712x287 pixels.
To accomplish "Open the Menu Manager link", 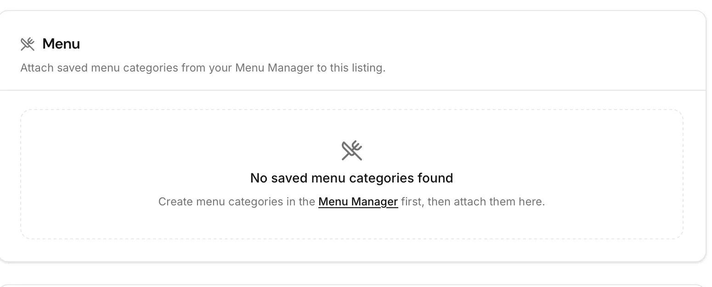I will [x=358, y=202].
